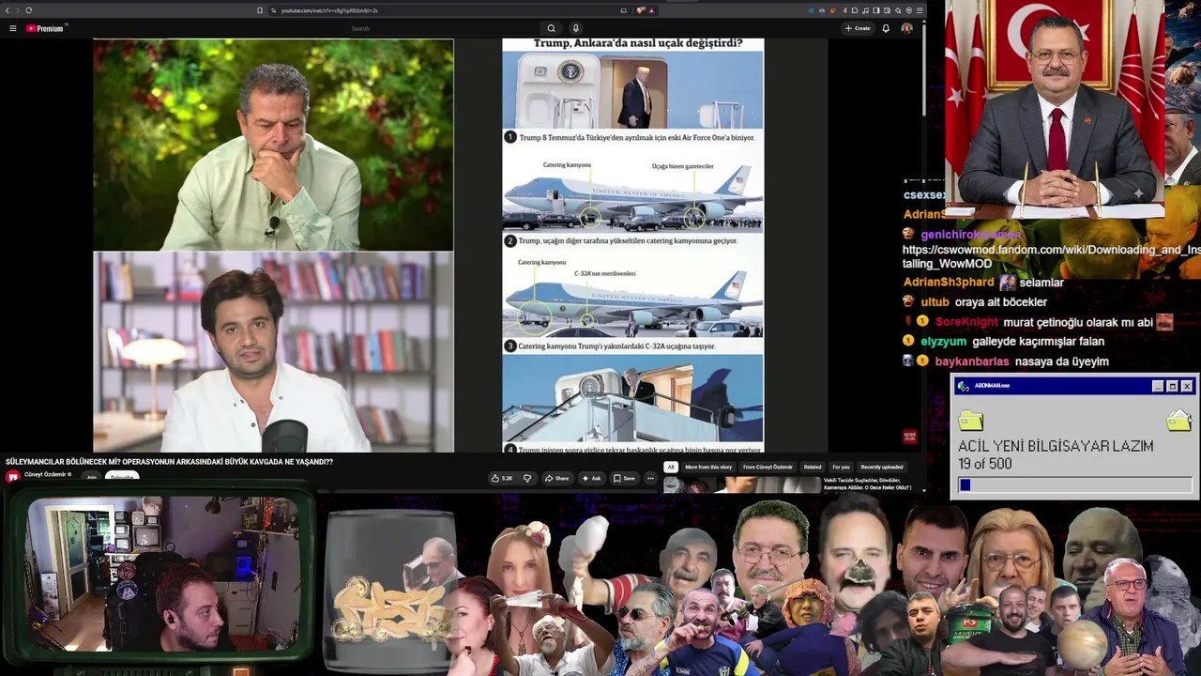The image size is (1201, 676).
Task: Click the video title about Süleymancılar
Action: [169, 462]
